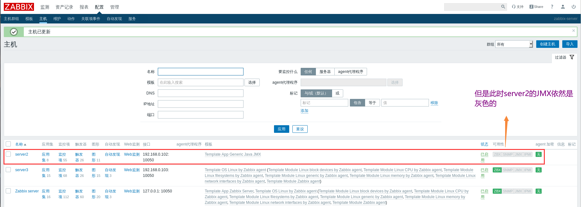Click 添加 tag link
The height and width of the screenshot is (207, 581).
(304, 111)
